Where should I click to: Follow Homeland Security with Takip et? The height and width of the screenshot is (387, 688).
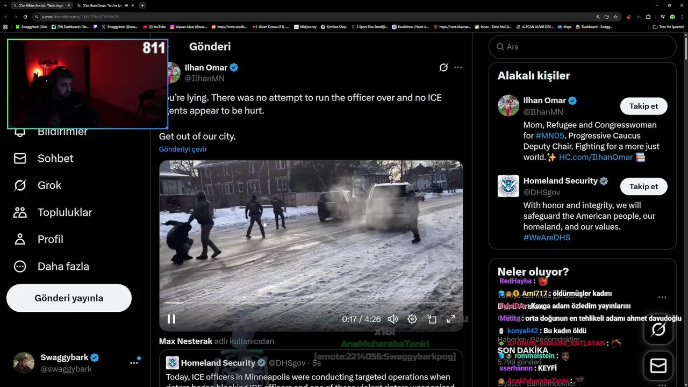643,187
